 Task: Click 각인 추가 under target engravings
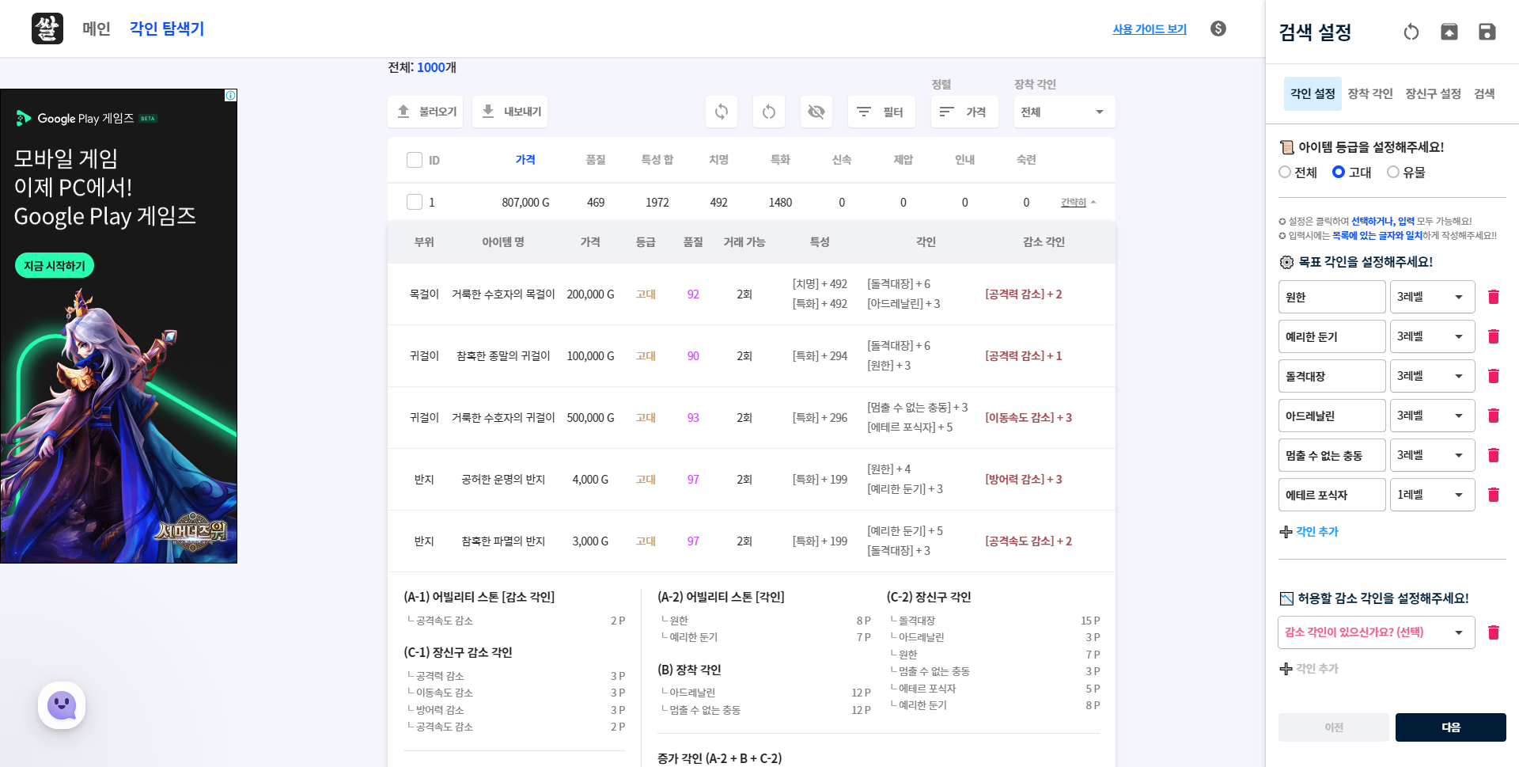pyautogui.click(x=1309, y=532)
